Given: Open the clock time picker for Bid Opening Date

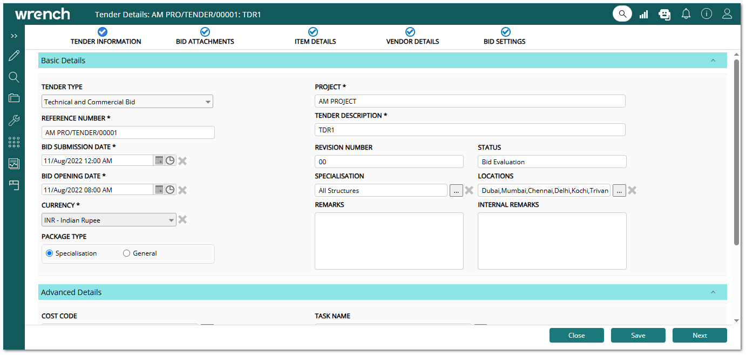Looking at the screenshot, I should coord(170,190).
